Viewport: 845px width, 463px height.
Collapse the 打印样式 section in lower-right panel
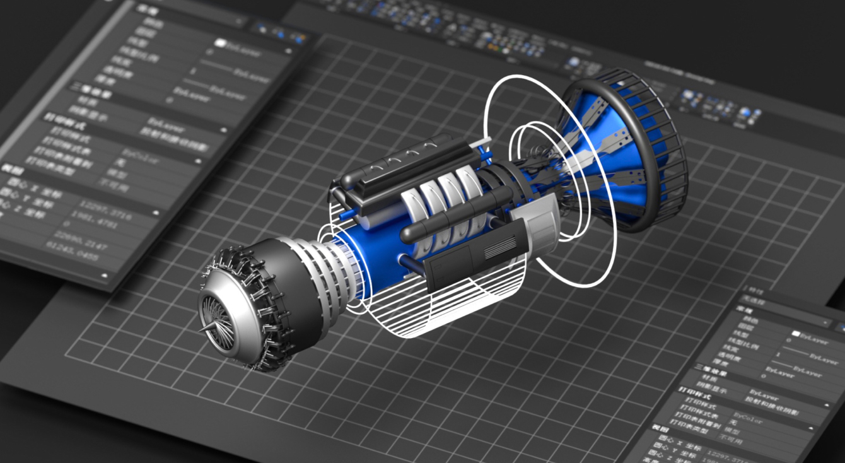[x=811, y=428]
